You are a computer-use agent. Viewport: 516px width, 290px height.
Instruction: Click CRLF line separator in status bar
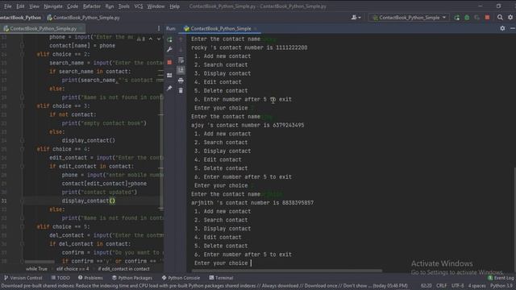pyautogui.click(x=441, y=286)
